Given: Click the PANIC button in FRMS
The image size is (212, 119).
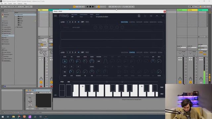Looking at the screenshot, I should (x=162, y=87).
